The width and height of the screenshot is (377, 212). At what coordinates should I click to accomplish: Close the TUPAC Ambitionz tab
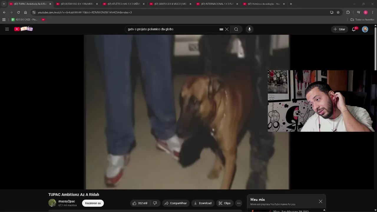[x=50, y=4]
